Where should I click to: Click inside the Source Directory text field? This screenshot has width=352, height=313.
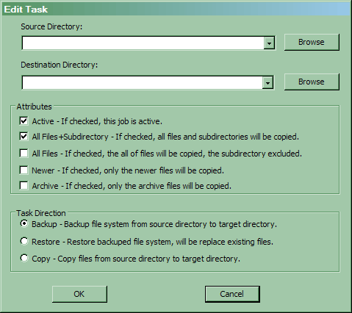143,43
